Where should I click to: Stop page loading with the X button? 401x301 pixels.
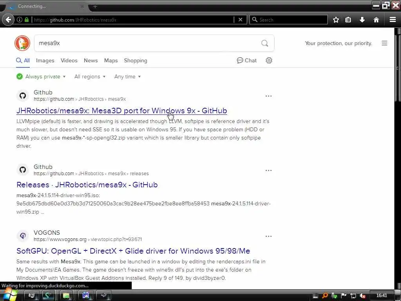(x=240, y=20)
